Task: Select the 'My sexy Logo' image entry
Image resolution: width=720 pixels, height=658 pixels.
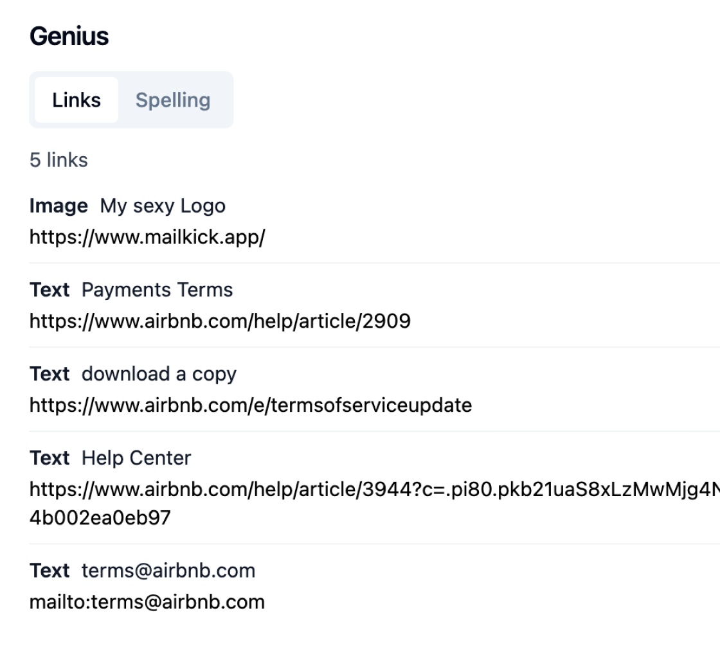Action: pos(162,206)
